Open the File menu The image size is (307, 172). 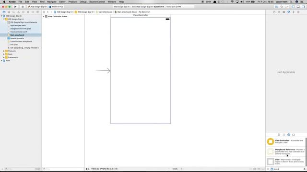pyautogui.click(x=20, y=2)
